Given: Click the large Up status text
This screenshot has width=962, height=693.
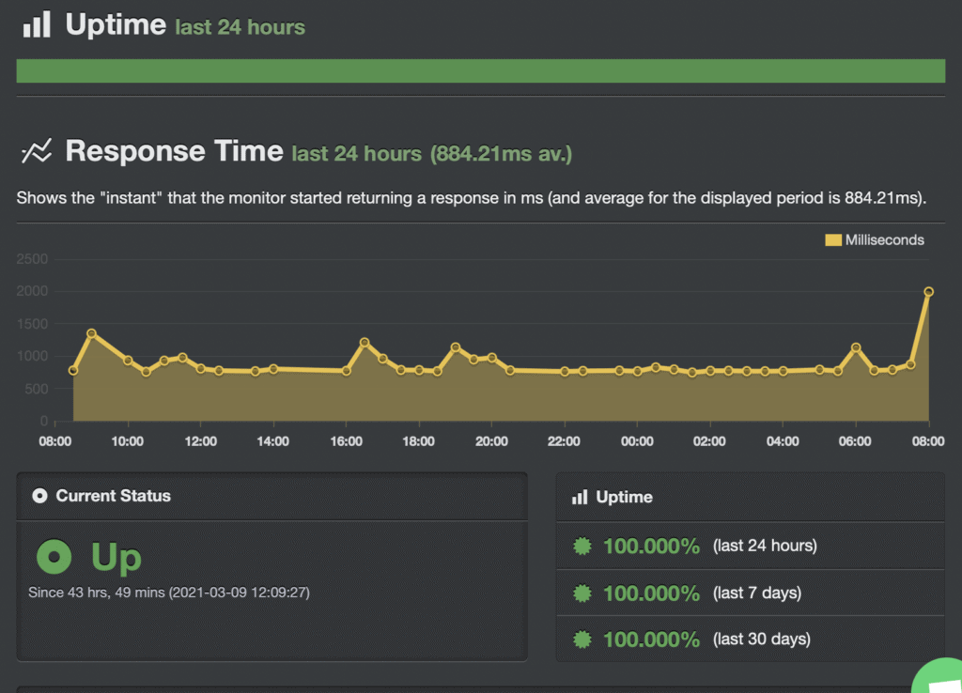Looking at the screenshot, I should pos(116,558).
